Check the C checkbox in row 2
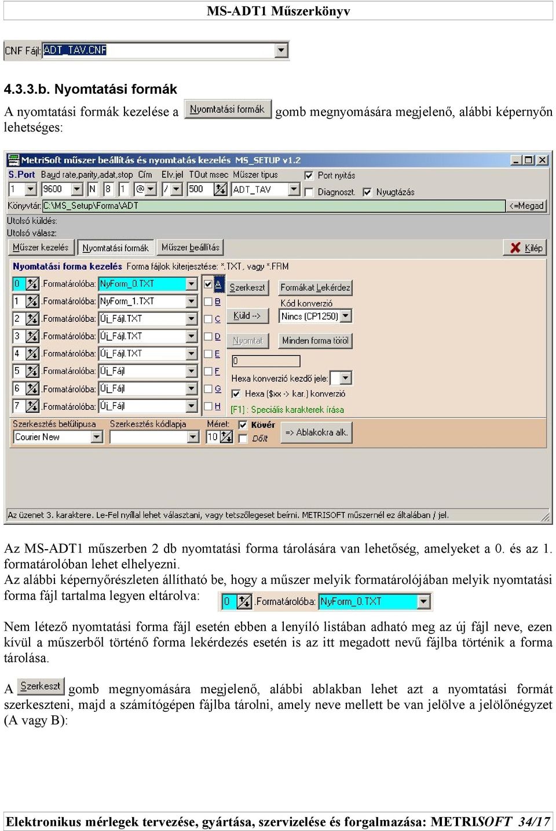Screen dimensions: 556x831 tap(208, 319)
